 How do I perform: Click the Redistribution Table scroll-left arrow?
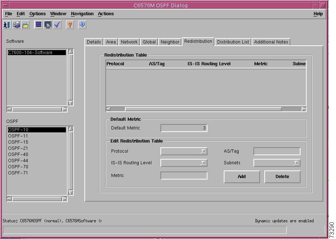108,109
